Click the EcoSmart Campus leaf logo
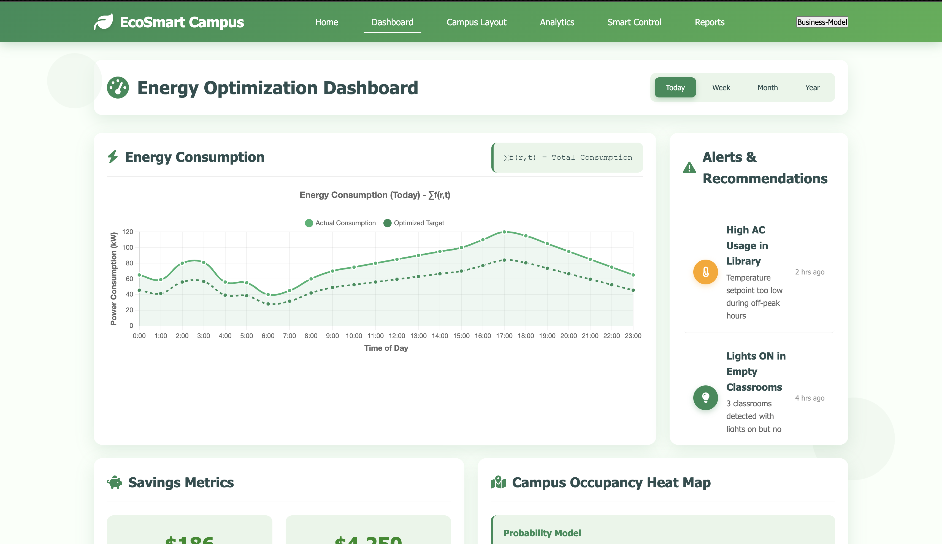This screenshot has height=544, width=942. pyautogui.click(x=103, y=22)
